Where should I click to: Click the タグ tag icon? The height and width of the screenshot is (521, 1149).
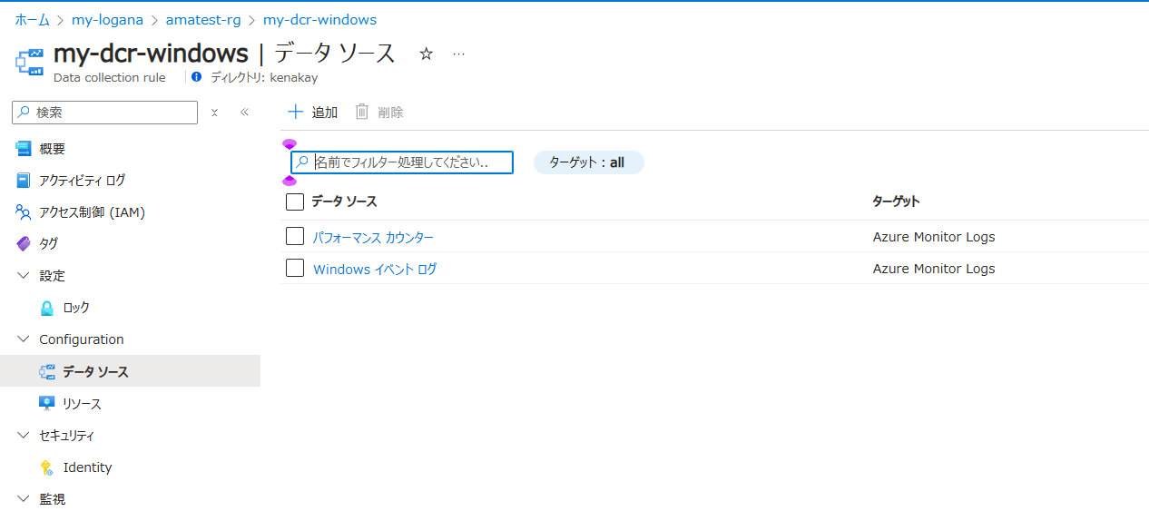point(24,244)
